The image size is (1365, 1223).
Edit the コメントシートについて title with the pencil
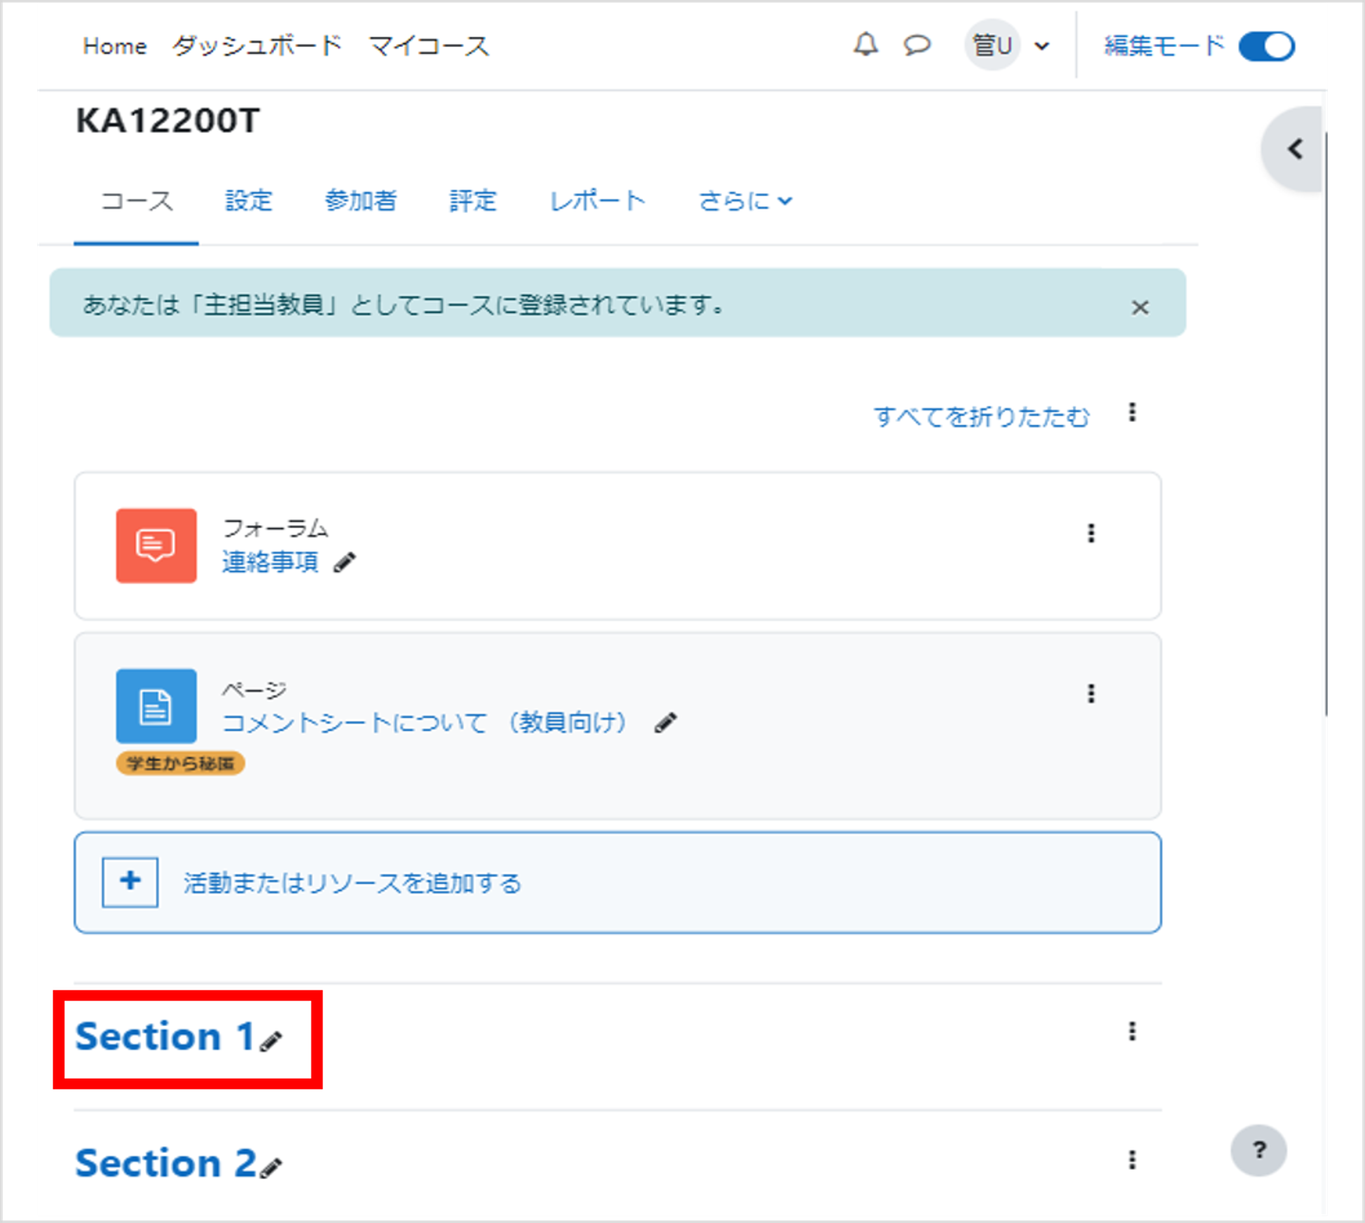click(665, 723)
